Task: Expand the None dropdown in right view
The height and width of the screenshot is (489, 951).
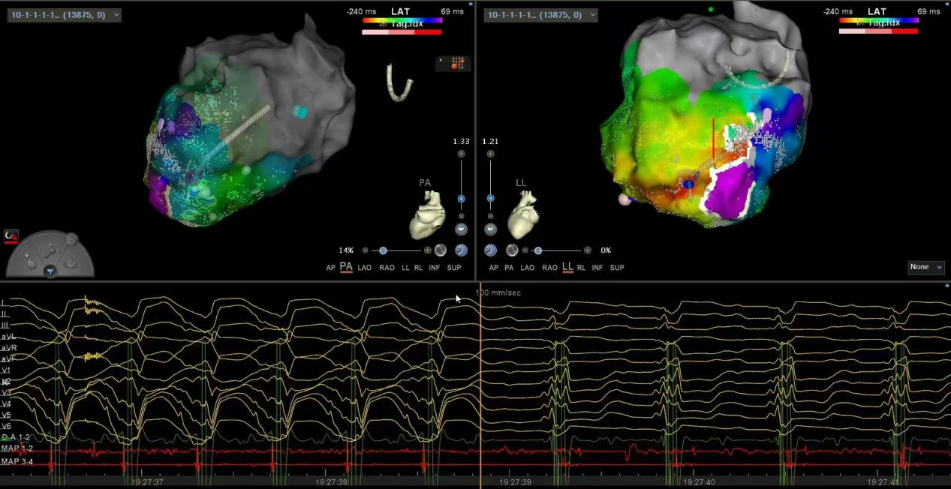Action: tap(925, 267)
